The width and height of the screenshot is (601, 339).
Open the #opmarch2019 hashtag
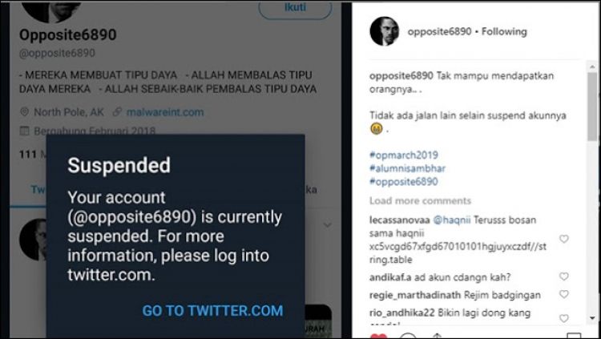(x=404, y=155)
